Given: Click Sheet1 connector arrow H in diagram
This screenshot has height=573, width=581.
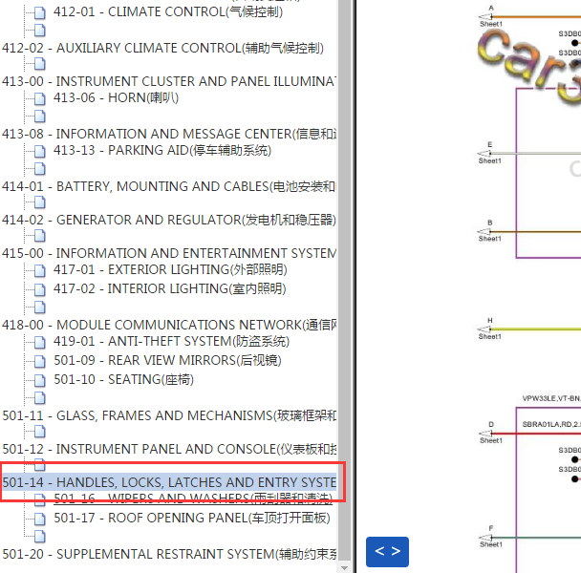Looking at the screenshot, I should pyautogui.click(x=485, y=329).
